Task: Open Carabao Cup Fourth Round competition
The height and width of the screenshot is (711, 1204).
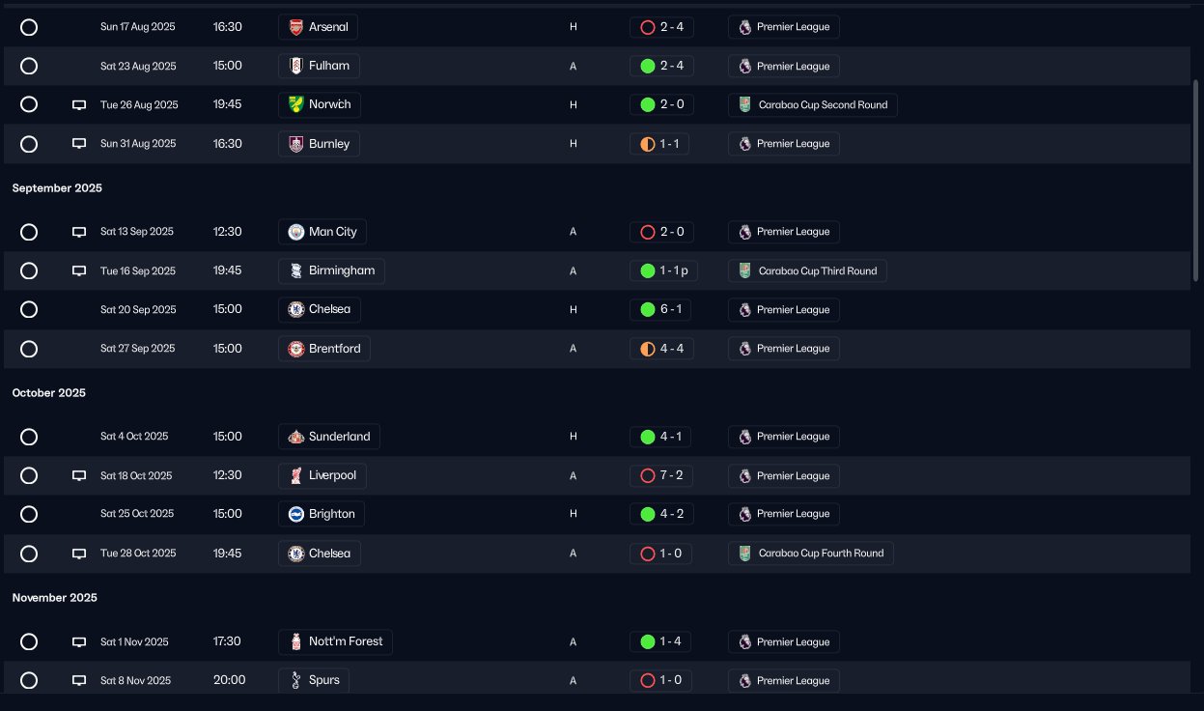Action: (811, 554)
